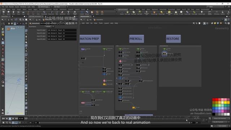This screenshot has width=231, height=130.
Task: Jump to last frame of timeline
Action: tap(17, 118)
